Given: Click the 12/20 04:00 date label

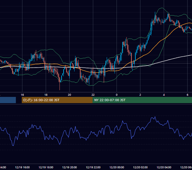Looking at the screenshot, I should pos(164,167).
